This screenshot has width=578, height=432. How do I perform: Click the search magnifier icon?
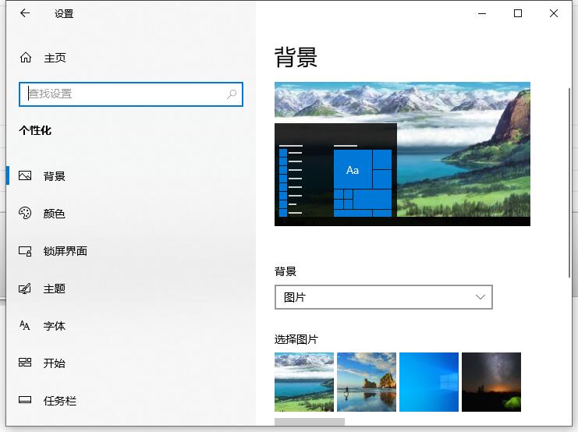(x=232, y=94)
